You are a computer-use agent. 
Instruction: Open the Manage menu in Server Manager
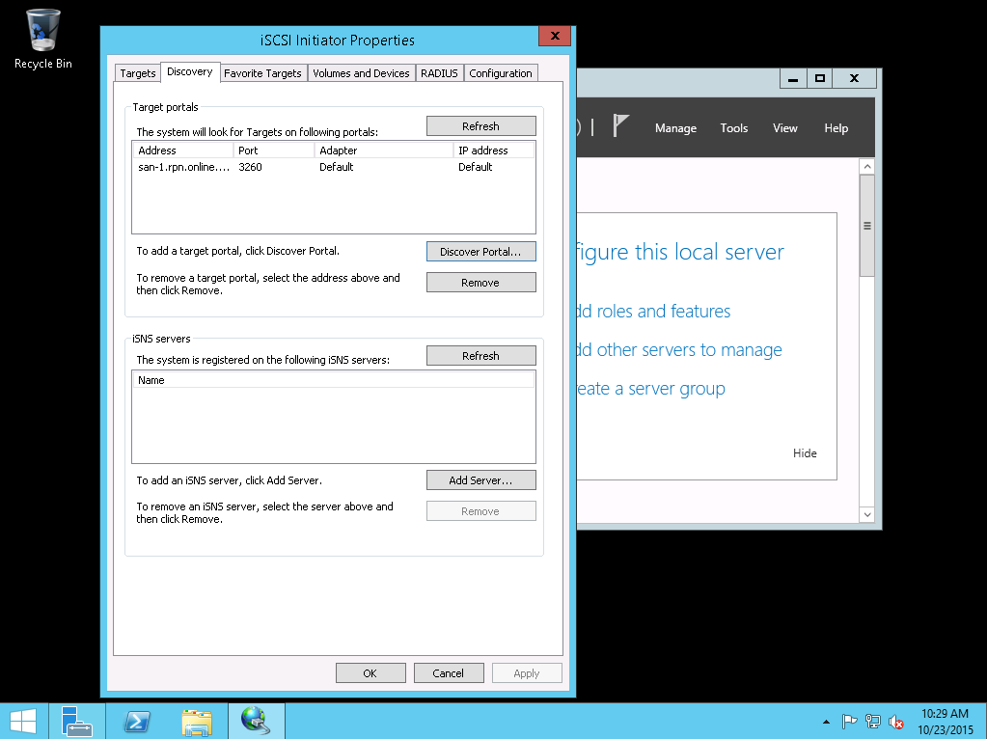point(675,128)
